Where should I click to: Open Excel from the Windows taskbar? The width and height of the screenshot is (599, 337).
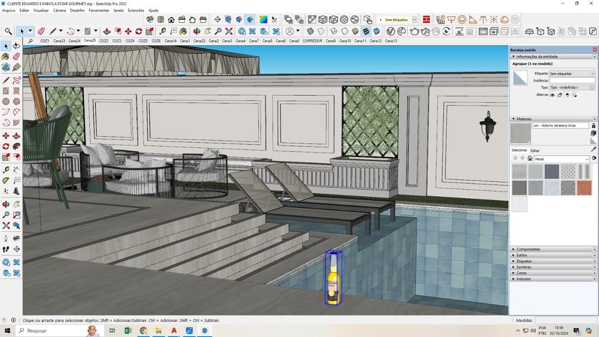[x=128, y=330]
